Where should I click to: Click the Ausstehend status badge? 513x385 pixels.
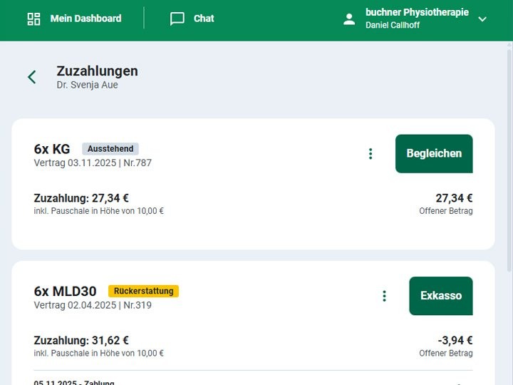tap(110, 149)
